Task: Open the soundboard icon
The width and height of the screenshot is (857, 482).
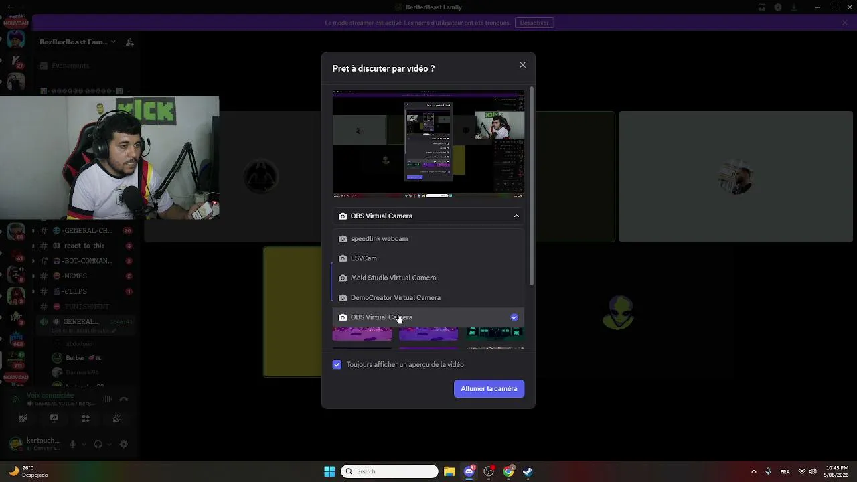Action: [117, 419]
